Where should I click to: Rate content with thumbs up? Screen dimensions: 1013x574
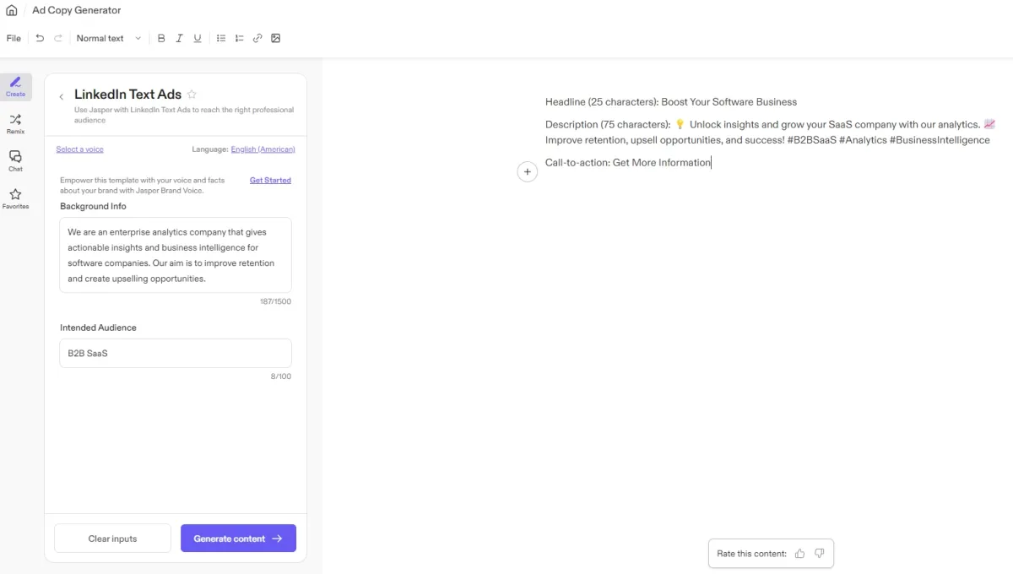[x=799, y=554]
